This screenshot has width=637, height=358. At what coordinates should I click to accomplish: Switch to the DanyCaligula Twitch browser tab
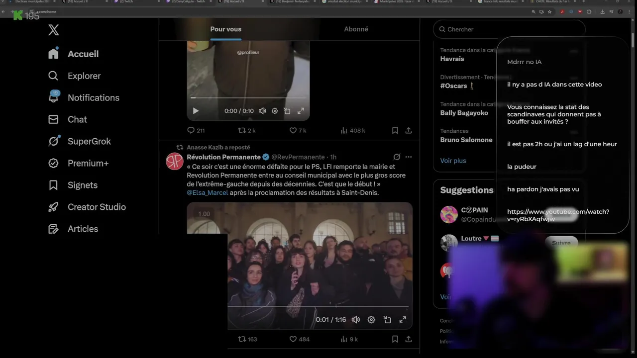click(189, 1)
